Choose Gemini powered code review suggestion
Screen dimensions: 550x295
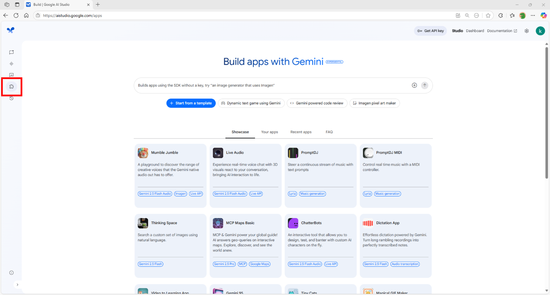coord(317,103)
